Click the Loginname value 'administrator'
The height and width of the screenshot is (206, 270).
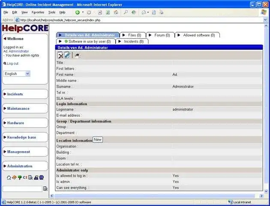point(183,109)
